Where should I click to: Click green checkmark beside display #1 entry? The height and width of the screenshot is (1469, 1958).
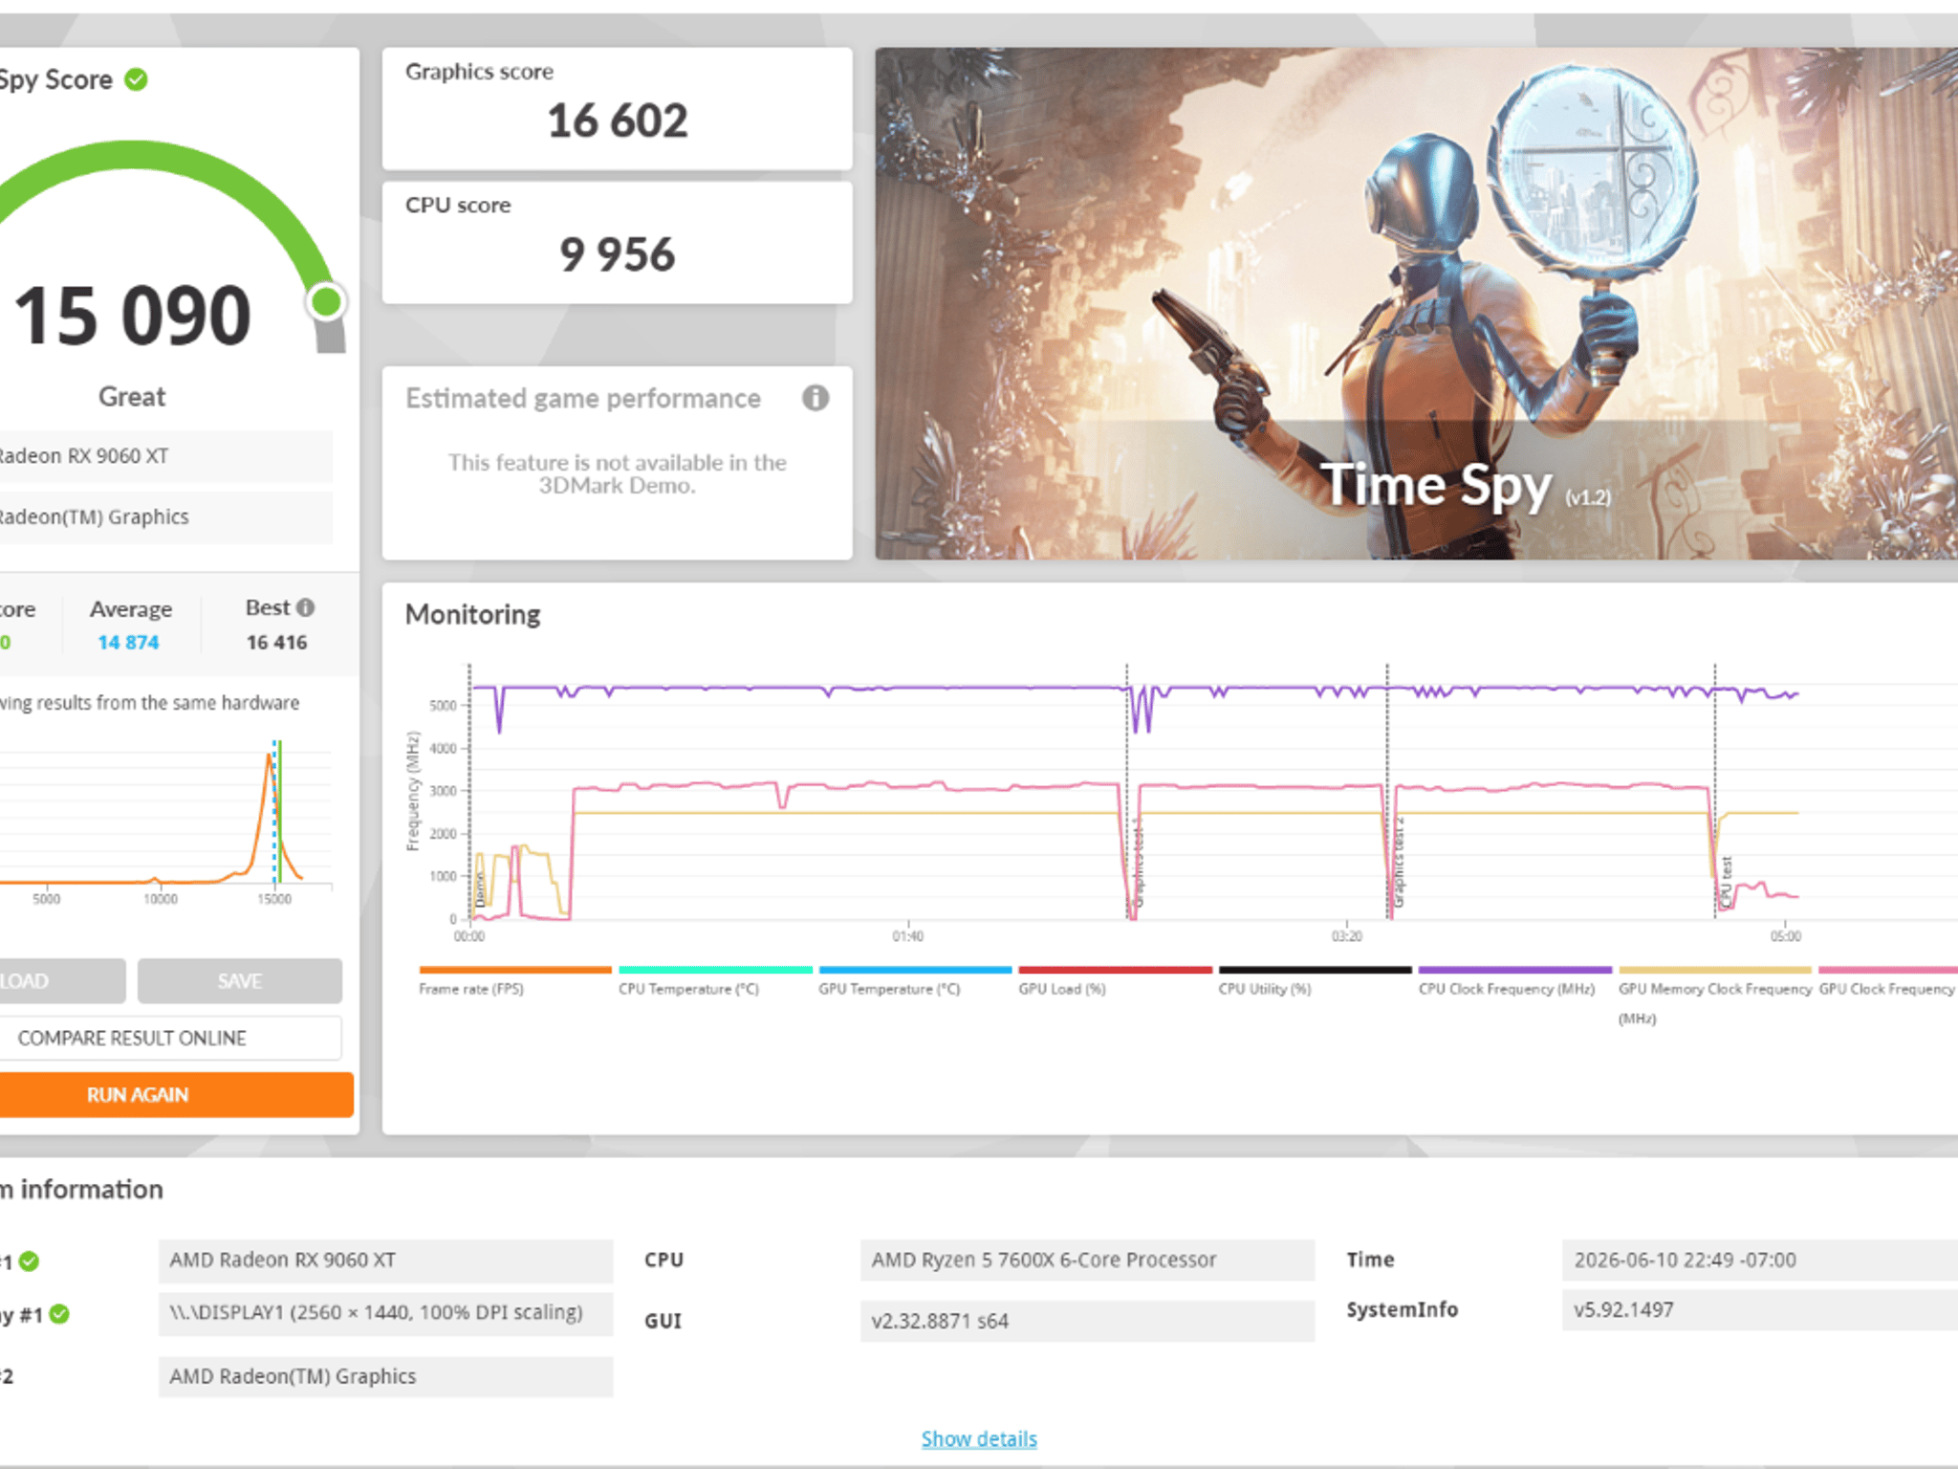59,1314
